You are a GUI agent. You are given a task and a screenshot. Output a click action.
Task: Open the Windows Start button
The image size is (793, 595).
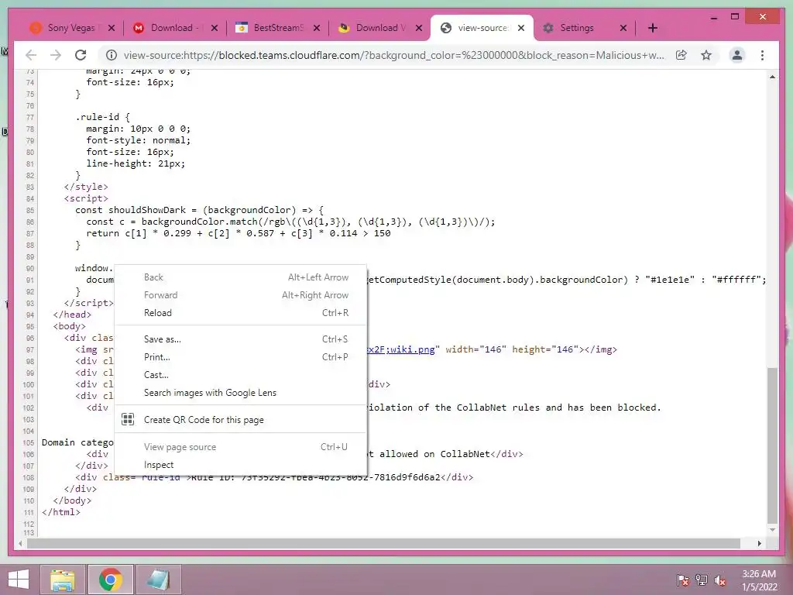(19, 580)
